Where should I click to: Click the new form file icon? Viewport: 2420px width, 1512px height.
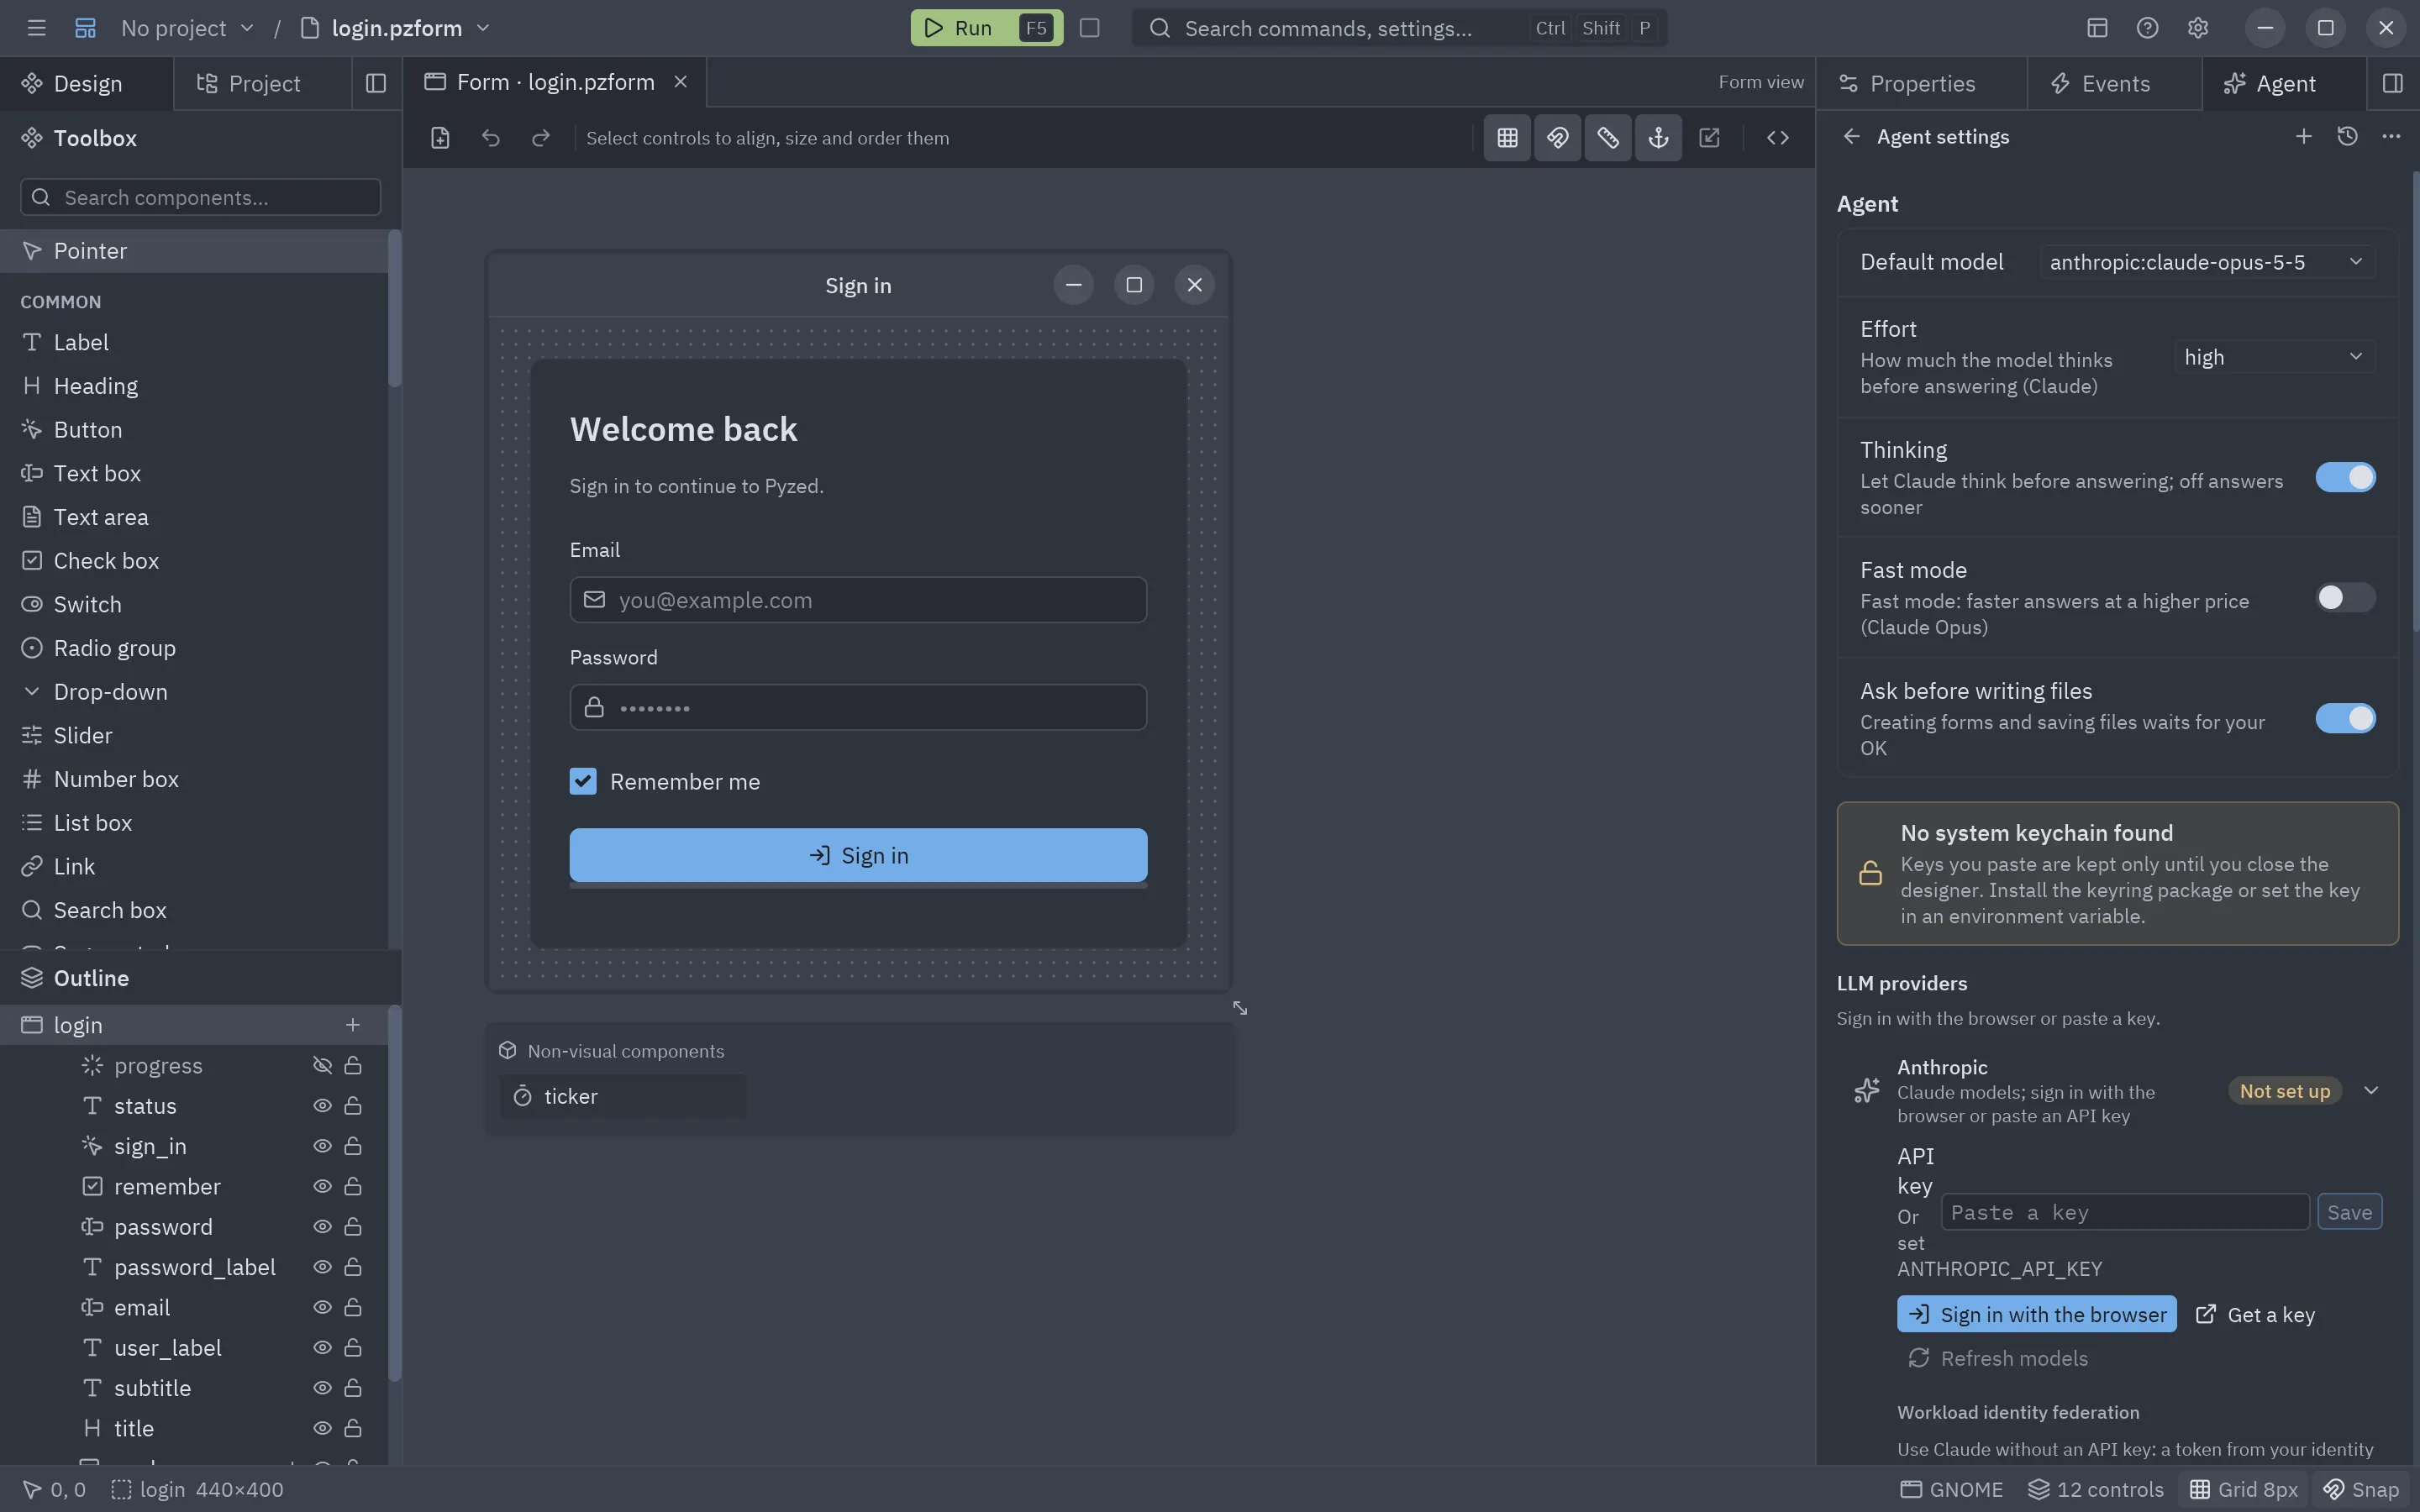[440, 138]
